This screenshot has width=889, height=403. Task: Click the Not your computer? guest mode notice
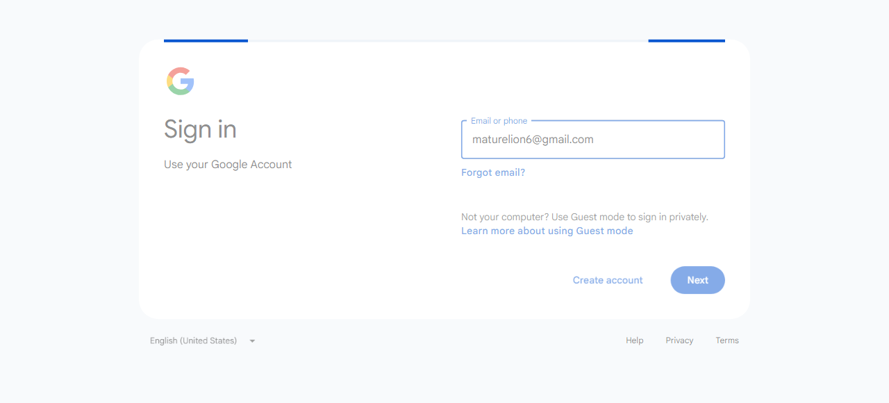(x=585, y=217)
